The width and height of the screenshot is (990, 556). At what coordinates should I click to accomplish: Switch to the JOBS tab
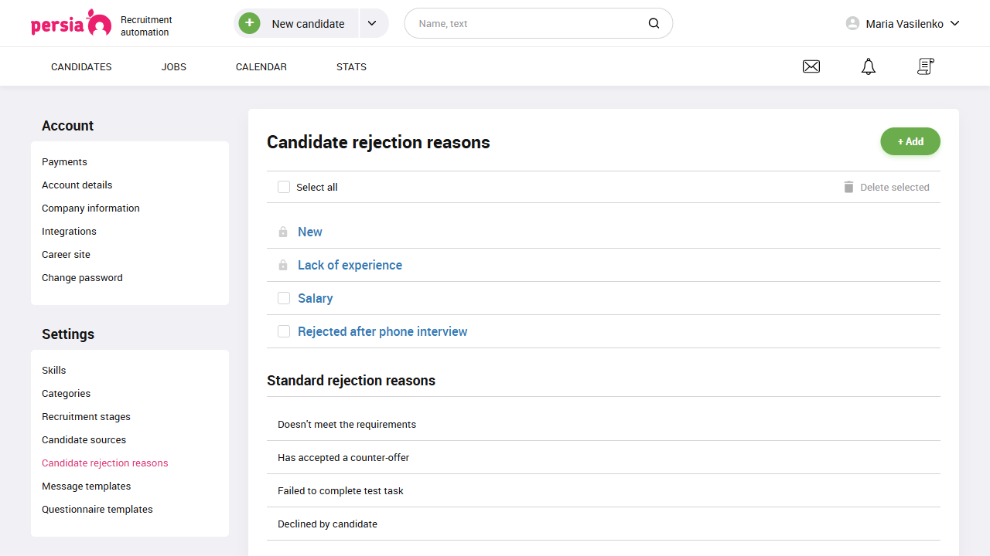pos(173,66)
